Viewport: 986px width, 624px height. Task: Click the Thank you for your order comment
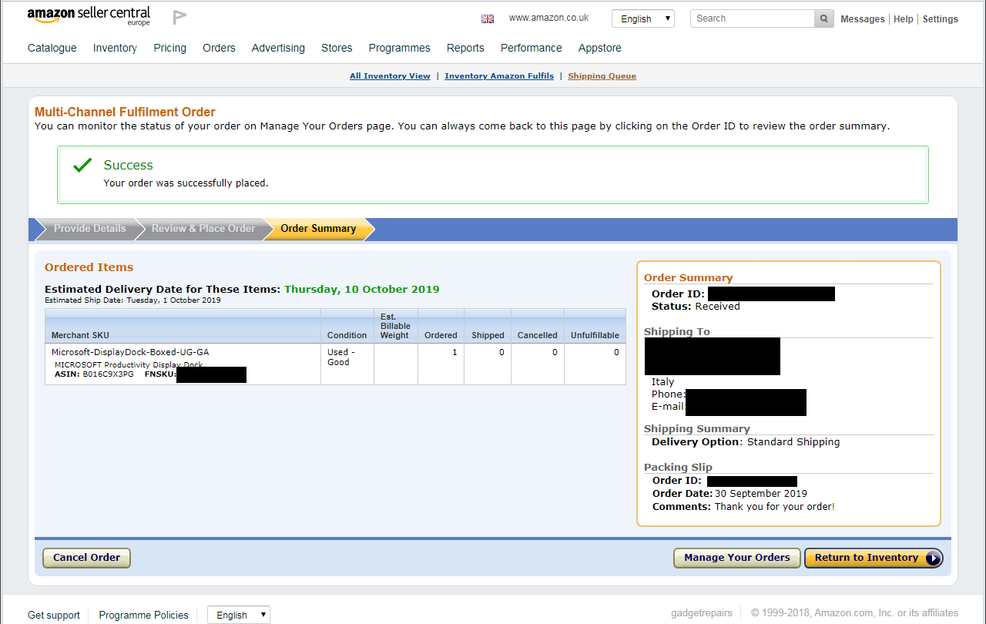click(x=774, y=507)
